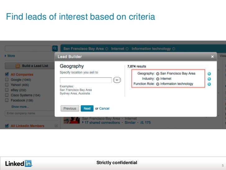Toggle All Companies checkbox
The height and width of the screenshot is (170, 226).
(7, 74)
